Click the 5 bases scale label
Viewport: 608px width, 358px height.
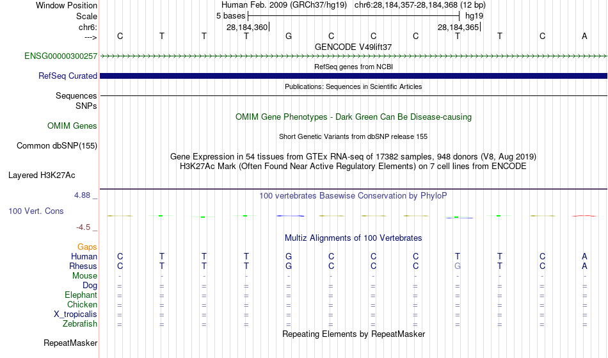[230, 16]
